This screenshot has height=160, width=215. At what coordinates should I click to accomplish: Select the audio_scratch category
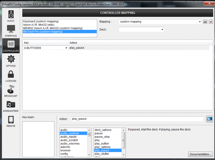coord(73,140)
